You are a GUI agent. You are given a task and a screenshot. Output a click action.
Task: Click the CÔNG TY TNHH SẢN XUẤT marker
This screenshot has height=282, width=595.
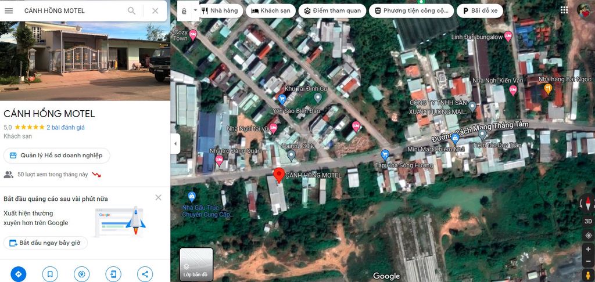(472, 106)
